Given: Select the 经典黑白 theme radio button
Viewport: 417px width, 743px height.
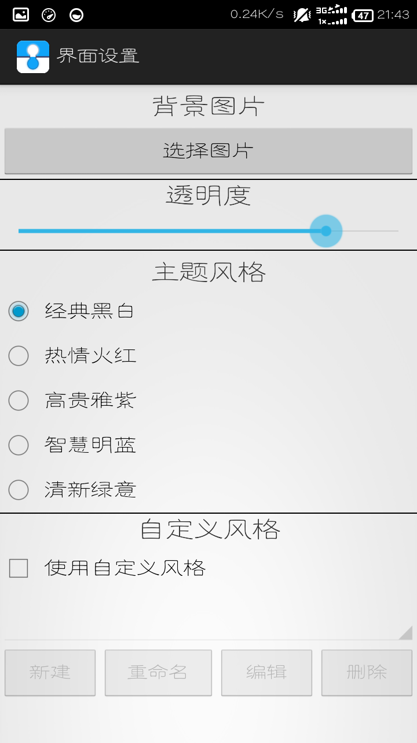Looking at the screenshot, I should 19,311.
